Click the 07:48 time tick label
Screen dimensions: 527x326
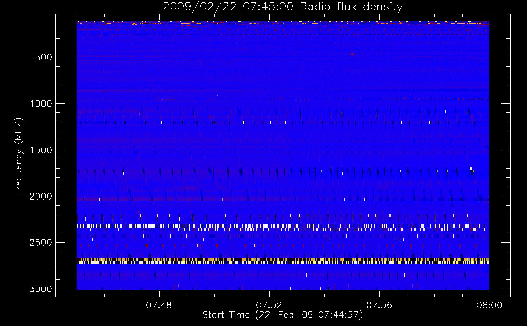pos(159,305)
